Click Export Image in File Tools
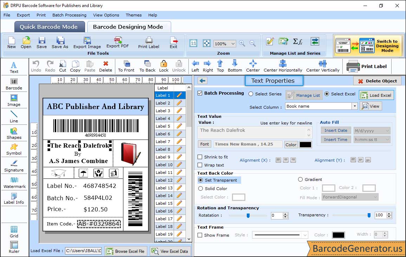 point(87,43)
